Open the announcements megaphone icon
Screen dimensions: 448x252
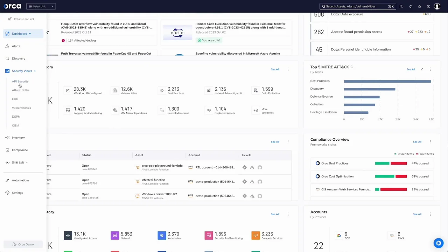click(411, 6)
